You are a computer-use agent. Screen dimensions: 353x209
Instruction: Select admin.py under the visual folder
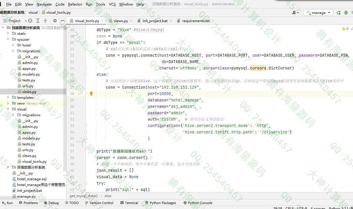[30, 126]
